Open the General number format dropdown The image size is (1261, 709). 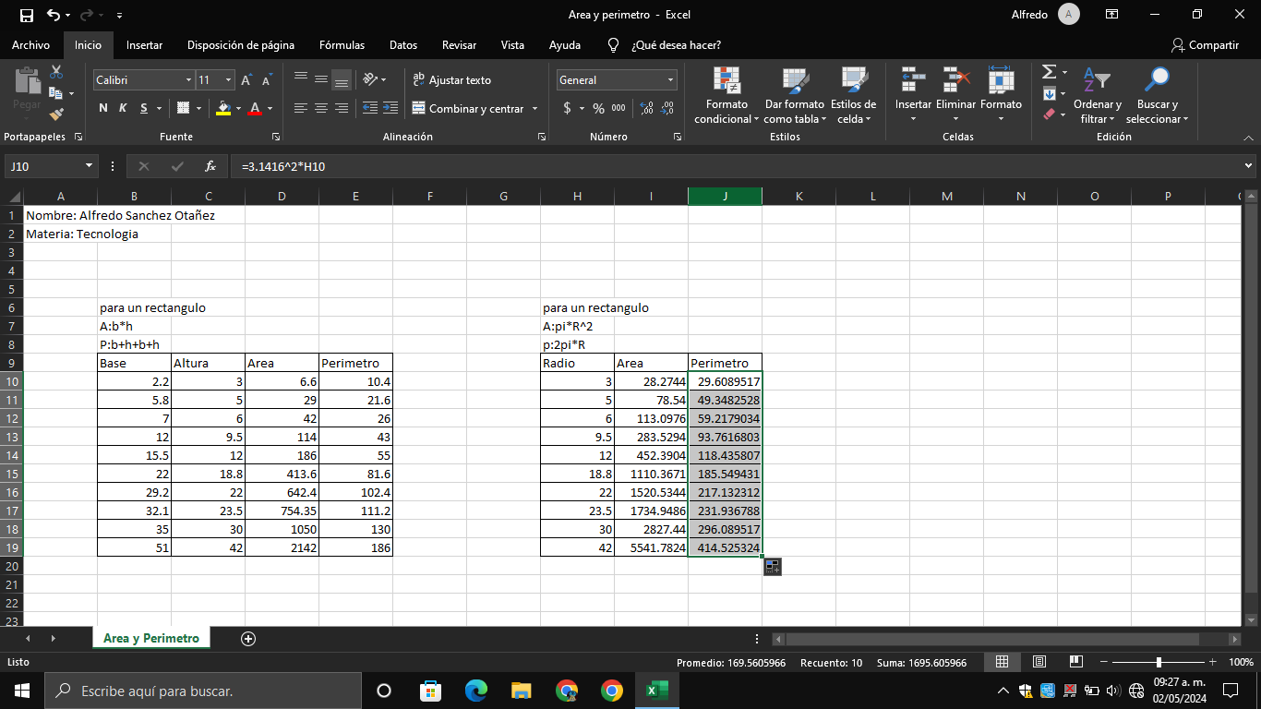(x=671, y=80)
